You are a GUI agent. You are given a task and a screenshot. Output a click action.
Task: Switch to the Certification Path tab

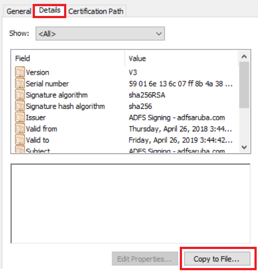(96, 11)
